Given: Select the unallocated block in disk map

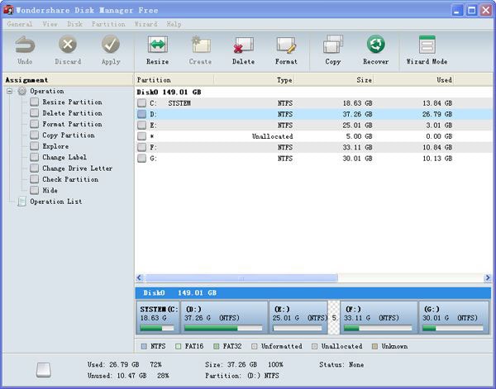Looking at the screenshot, I should (334, 317).
